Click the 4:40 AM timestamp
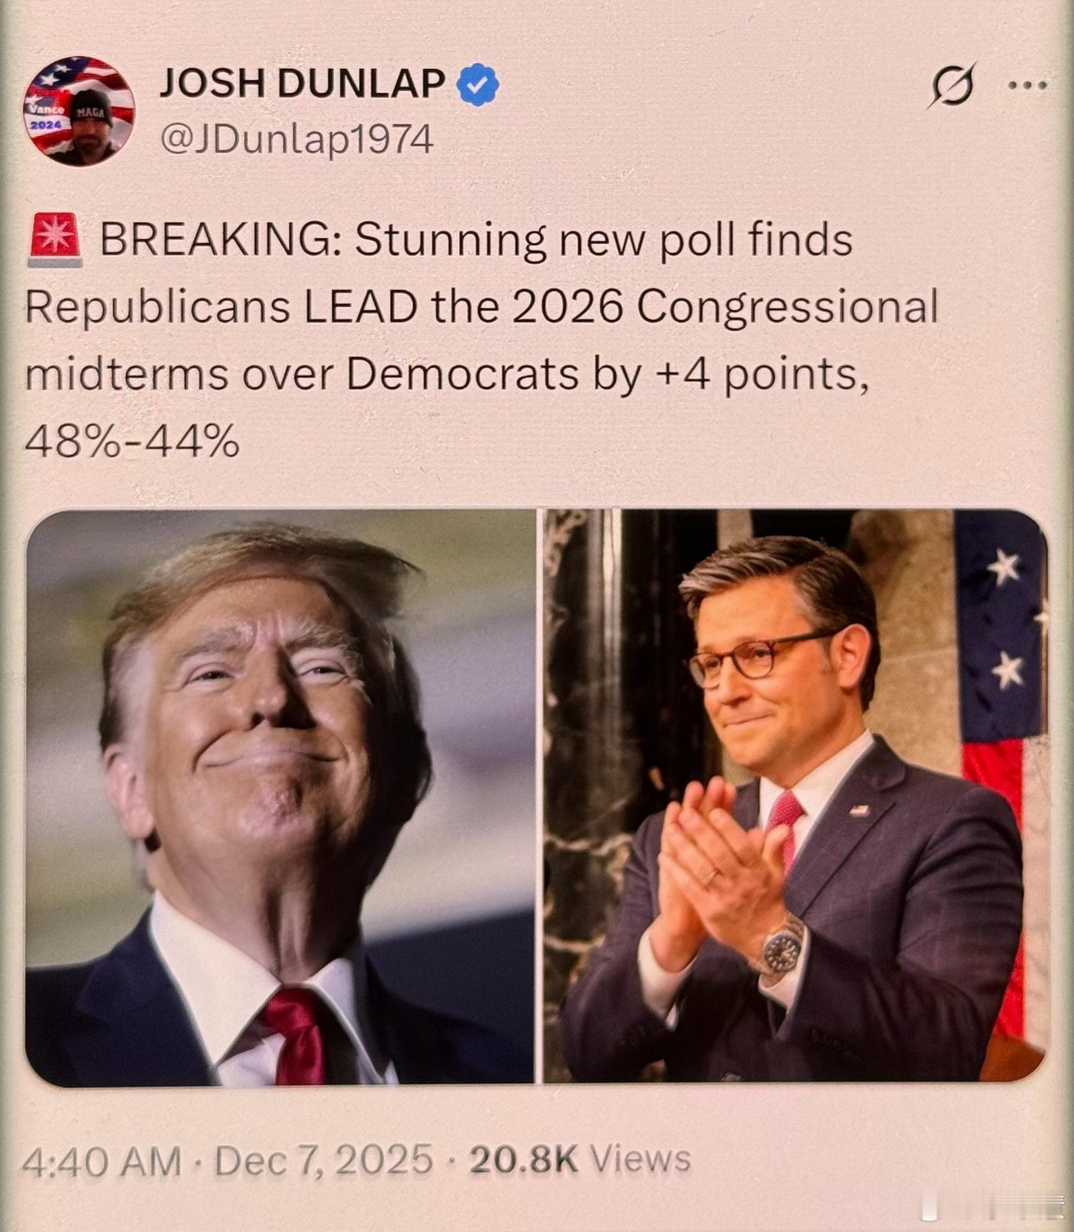Image resolution: width=1074 pixels, height=1232 pixels. pyautogui.click(x=101, y=1160)
